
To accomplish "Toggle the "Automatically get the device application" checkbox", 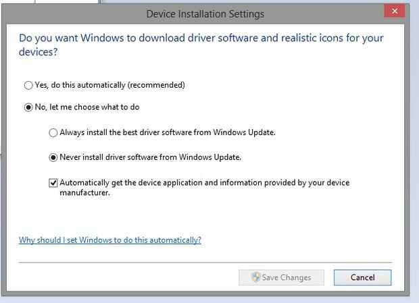I will pos(53,183).
